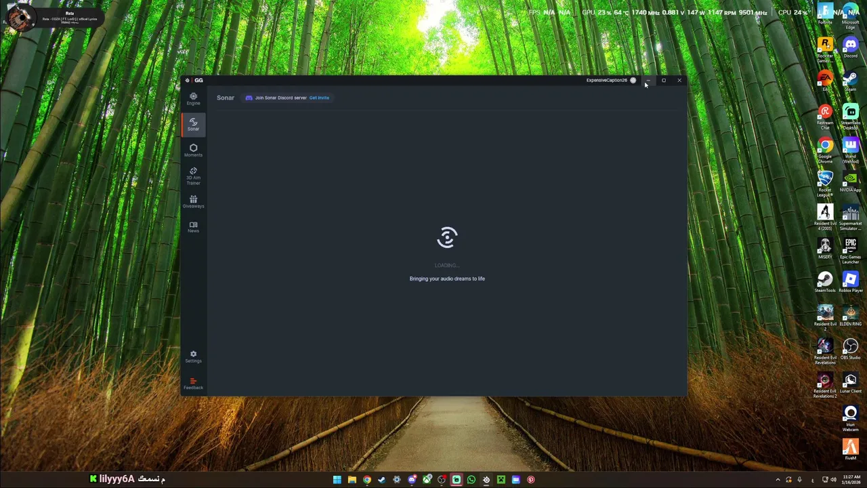Click the Feedback button in sidebar
Viewport: 867px width, 488px height.
click(193, 384)
